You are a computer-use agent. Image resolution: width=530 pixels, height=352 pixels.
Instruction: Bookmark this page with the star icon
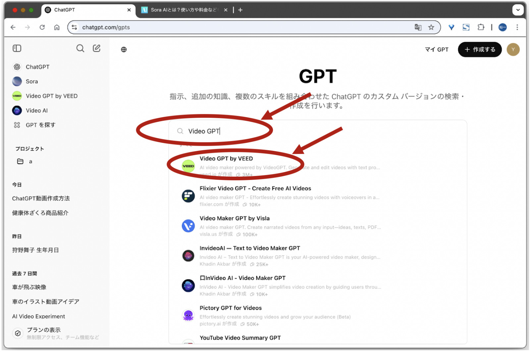431,27
